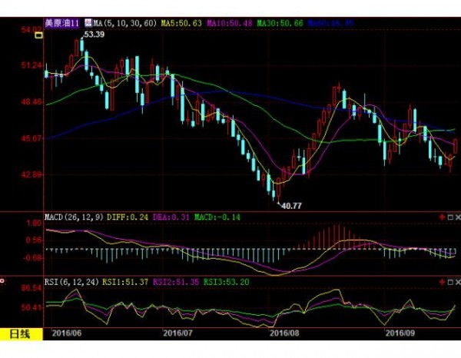Screen dimensions: 461x358
Task: Click the 2016/07 date on timeline
Action: [x=178, y=333]
